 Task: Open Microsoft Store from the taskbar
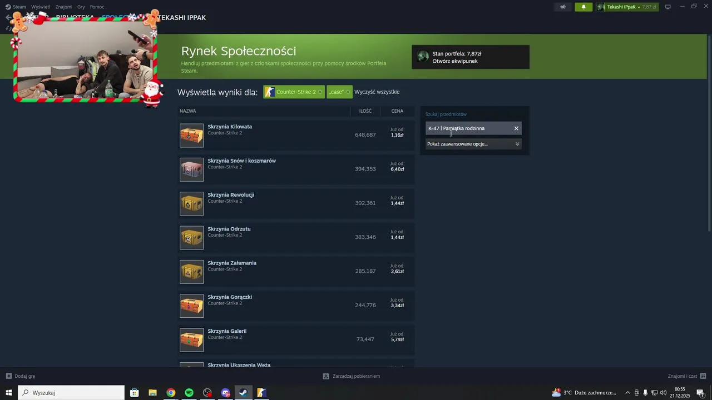click(134, 393)
